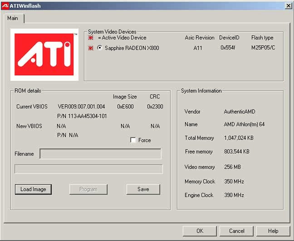Select the Sapphire RADEON X800 radio button
Image resolution: width=294 pixels, height=241 pixels.
[x=100, y=48]
